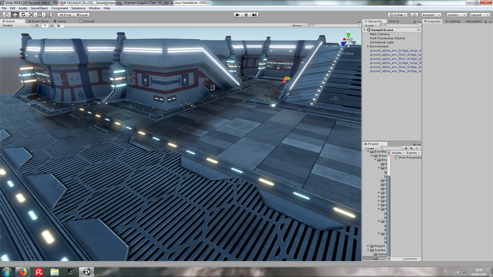Open the GameObject menu
Viewport: 493px width, 277px height.
(39, 8)
